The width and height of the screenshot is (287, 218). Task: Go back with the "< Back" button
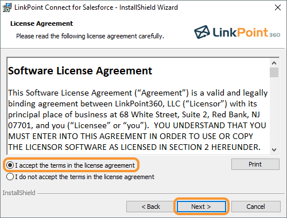150,207
